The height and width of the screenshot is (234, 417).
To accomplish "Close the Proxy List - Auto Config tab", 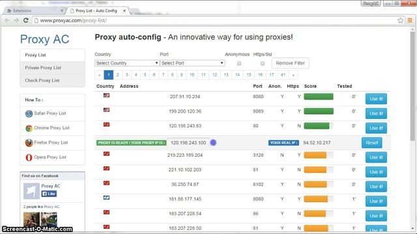I will (x=124, y=11).
